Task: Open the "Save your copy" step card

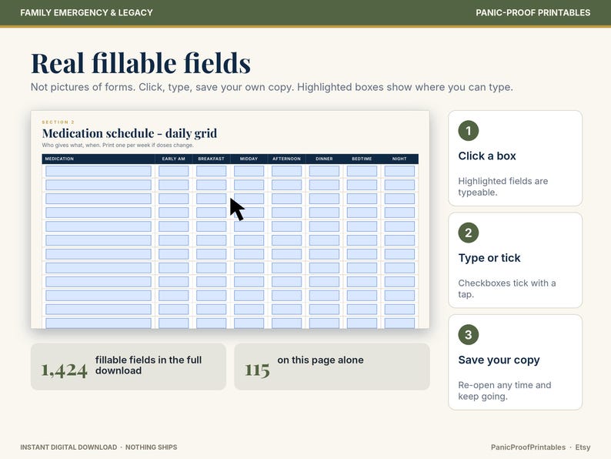Action: [x=515, y=362]
